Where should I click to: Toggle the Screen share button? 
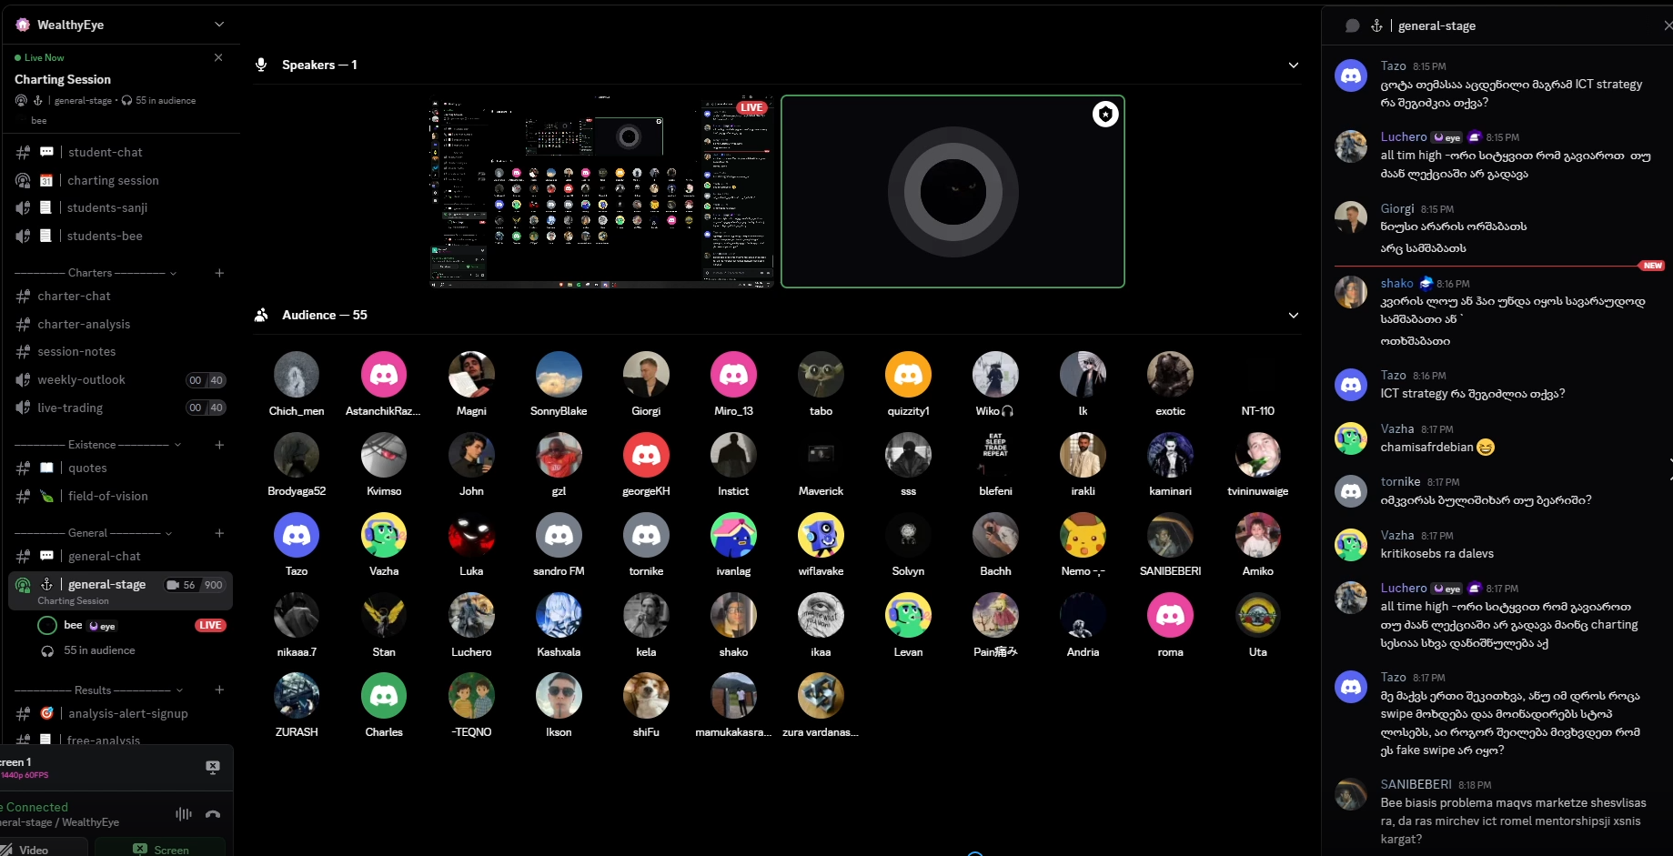point(160,849)
